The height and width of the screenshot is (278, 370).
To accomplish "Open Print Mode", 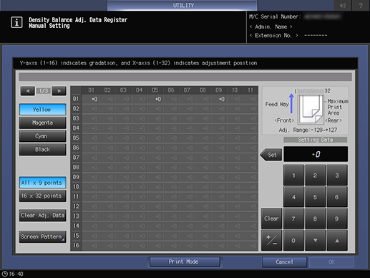I will click(x=185, y=262).
